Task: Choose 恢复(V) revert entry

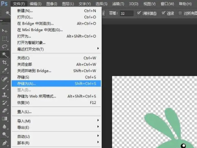Action: (56, 102)
